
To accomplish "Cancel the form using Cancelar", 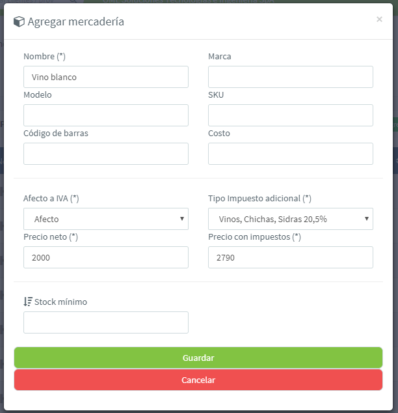I will pyautogui.click(x=198, y=380).
